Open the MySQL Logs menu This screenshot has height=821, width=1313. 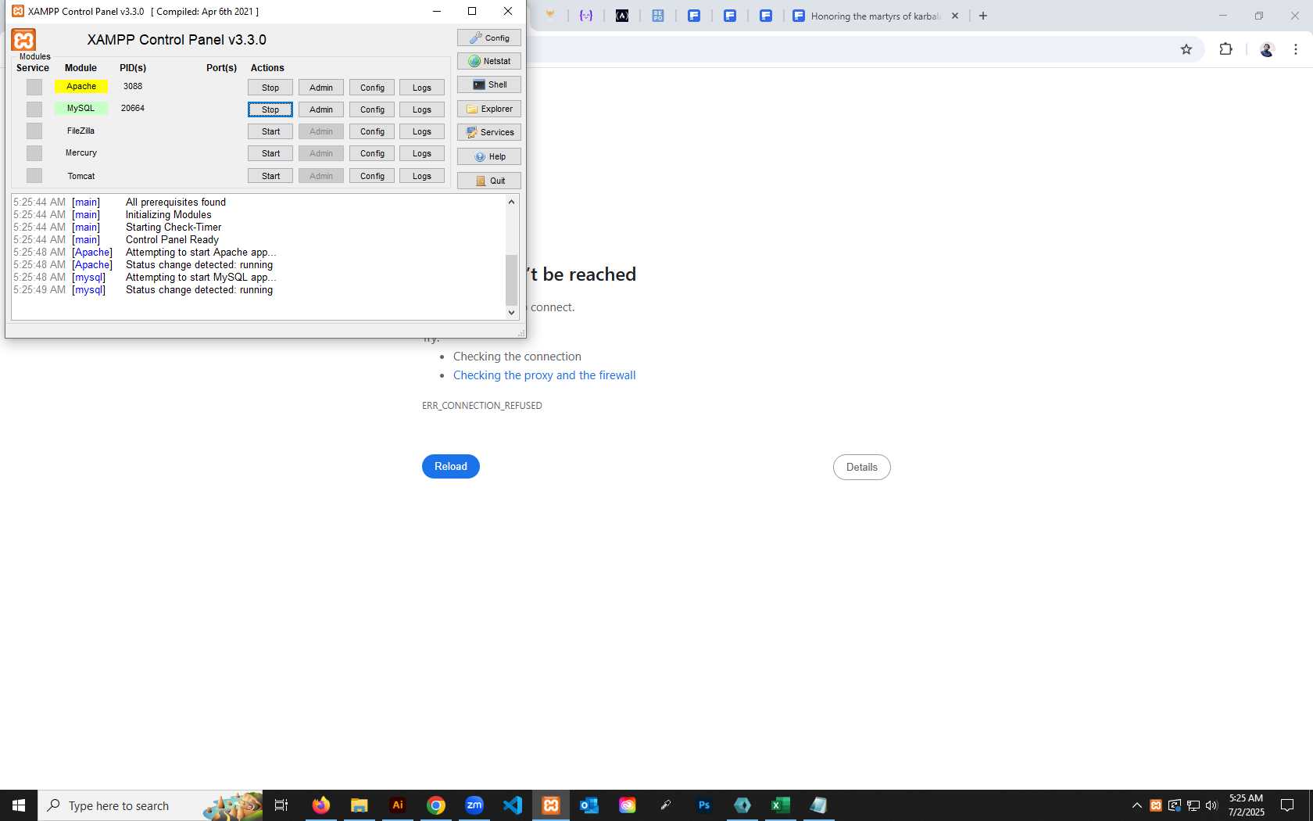422,109
